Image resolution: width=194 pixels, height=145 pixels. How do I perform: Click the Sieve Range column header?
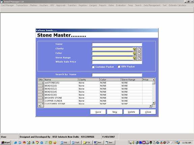132,80
